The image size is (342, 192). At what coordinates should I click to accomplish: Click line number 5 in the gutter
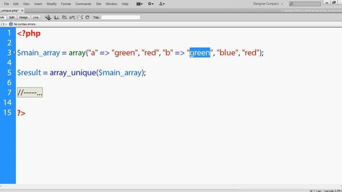(x=9, y=73)
